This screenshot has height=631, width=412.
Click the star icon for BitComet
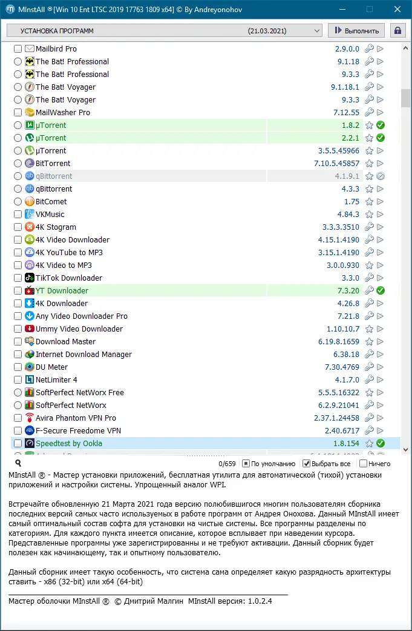(369, 202)
